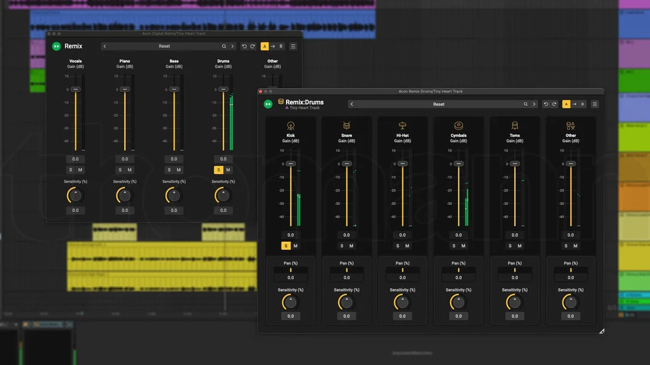
Task: Solo the Cymbals channel
Action: 454,246
